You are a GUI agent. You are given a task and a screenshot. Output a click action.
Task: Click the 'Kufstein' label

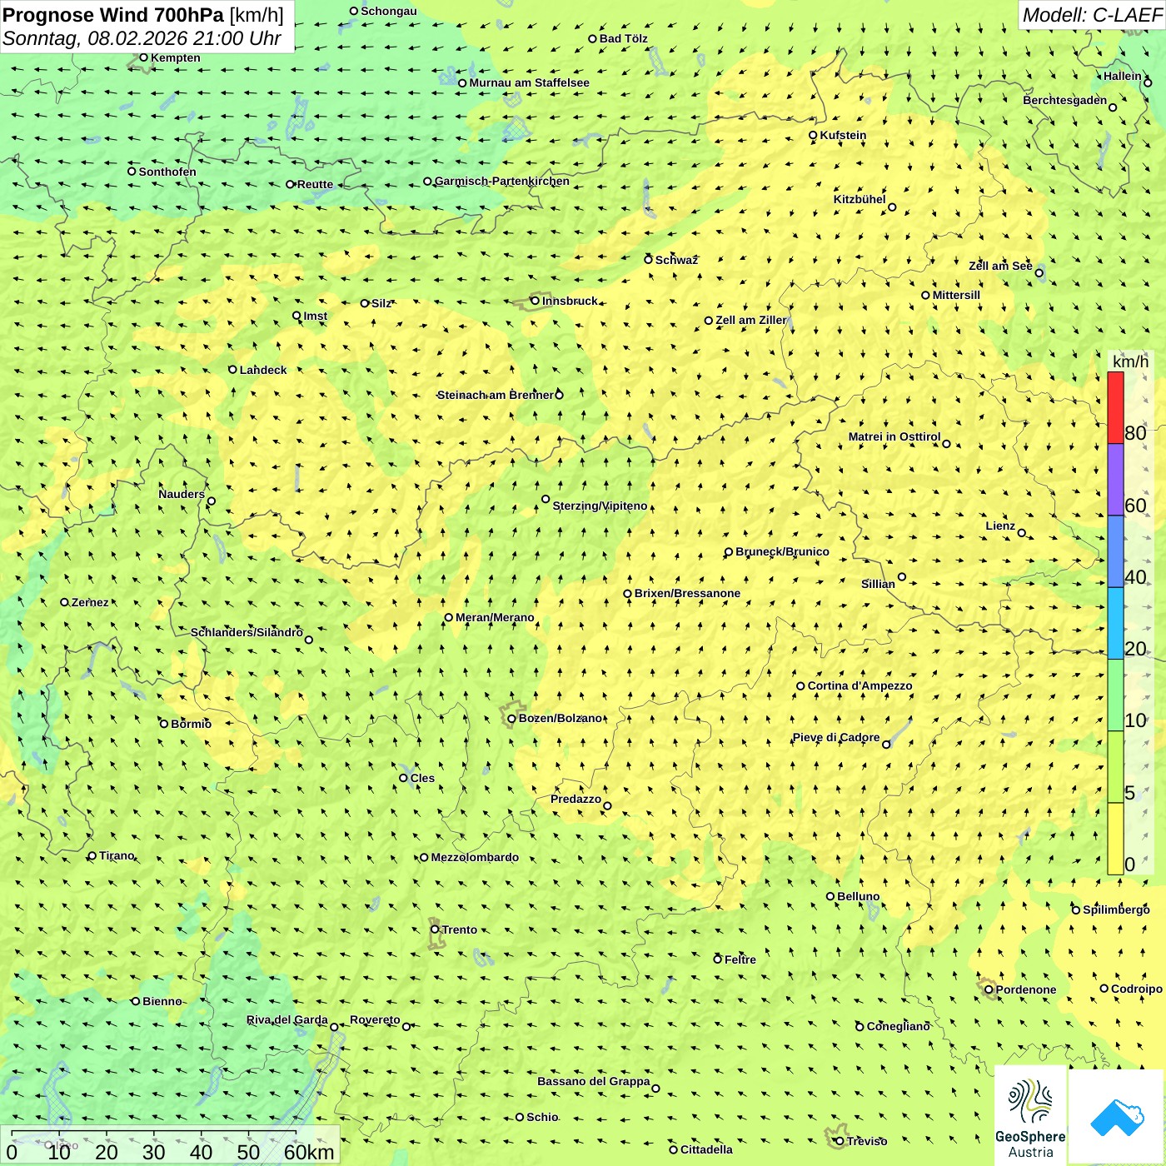click(843, 135)
